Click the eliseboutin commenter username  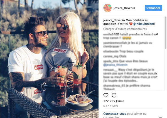tap(111, 51)
